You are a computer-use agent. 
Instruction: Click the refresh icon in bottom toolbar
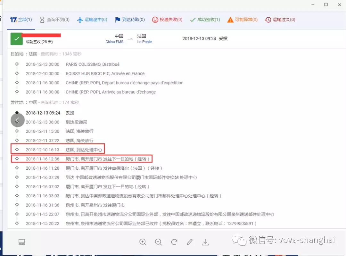pos(174,243)
